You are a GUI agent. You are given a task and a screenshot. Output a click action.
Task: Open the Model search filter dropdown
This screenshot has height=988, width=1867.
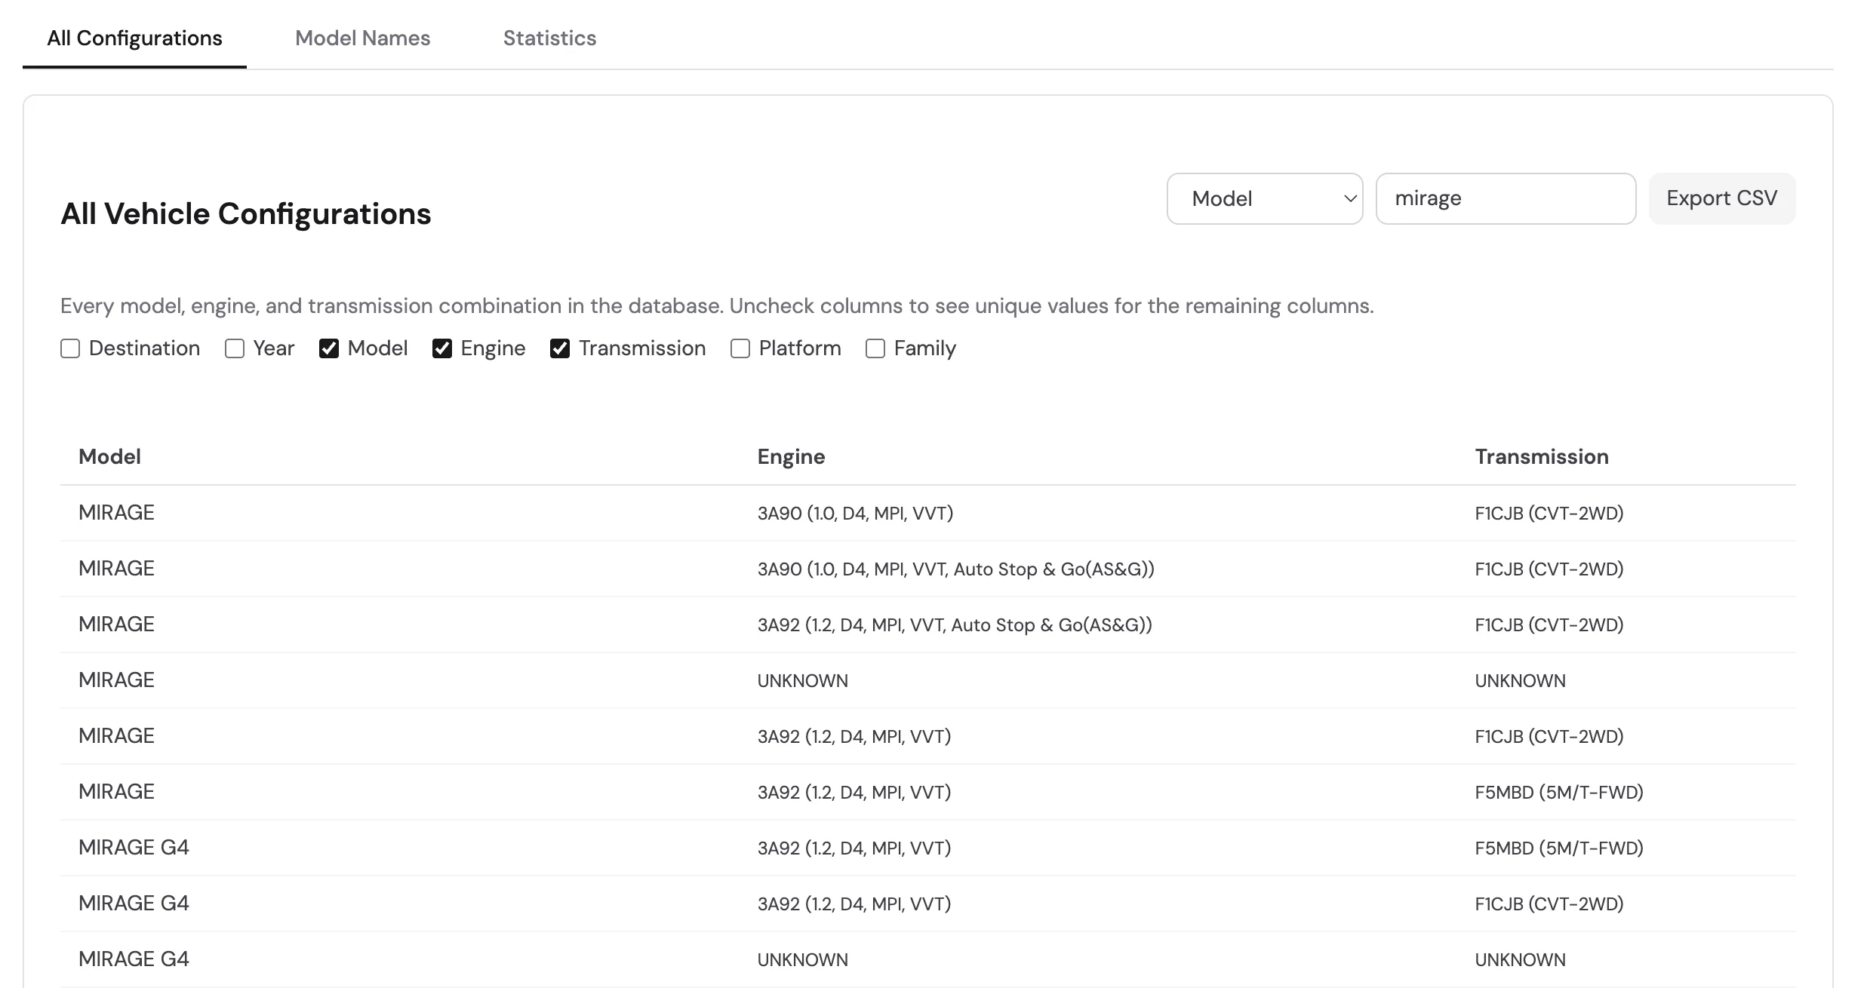1264,198
